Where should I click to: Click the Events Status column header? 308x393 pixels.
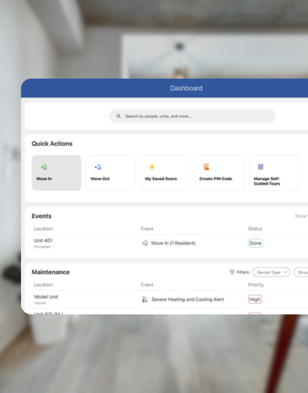pyautogui.click(x=255, y=229)
